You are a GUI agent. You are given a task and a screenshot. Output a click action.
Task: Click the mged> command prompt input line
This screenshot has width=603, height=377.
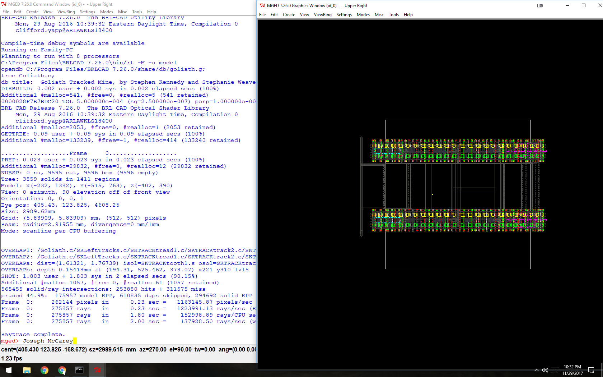click(x=128, y=341)
